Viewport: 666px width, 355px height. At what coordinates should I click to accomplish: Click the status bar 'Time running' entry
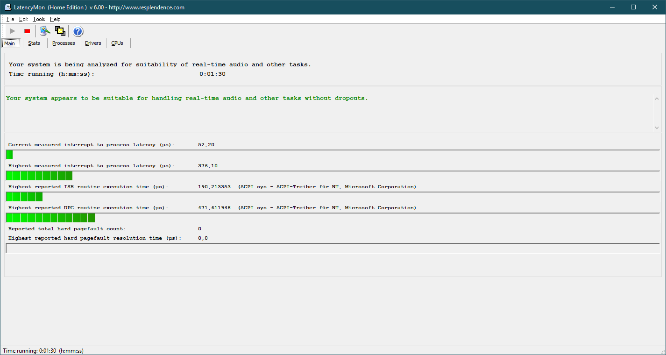click(43, 351)
